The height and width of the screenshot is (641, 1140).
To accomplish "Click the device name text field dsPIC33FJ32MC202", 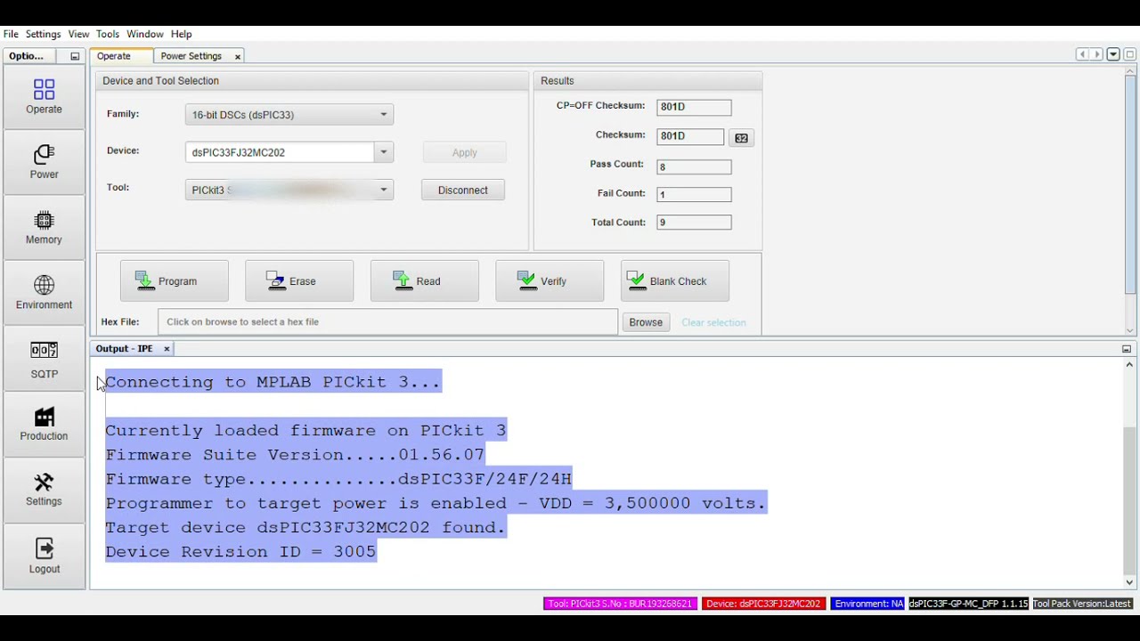I will point(280,152).
